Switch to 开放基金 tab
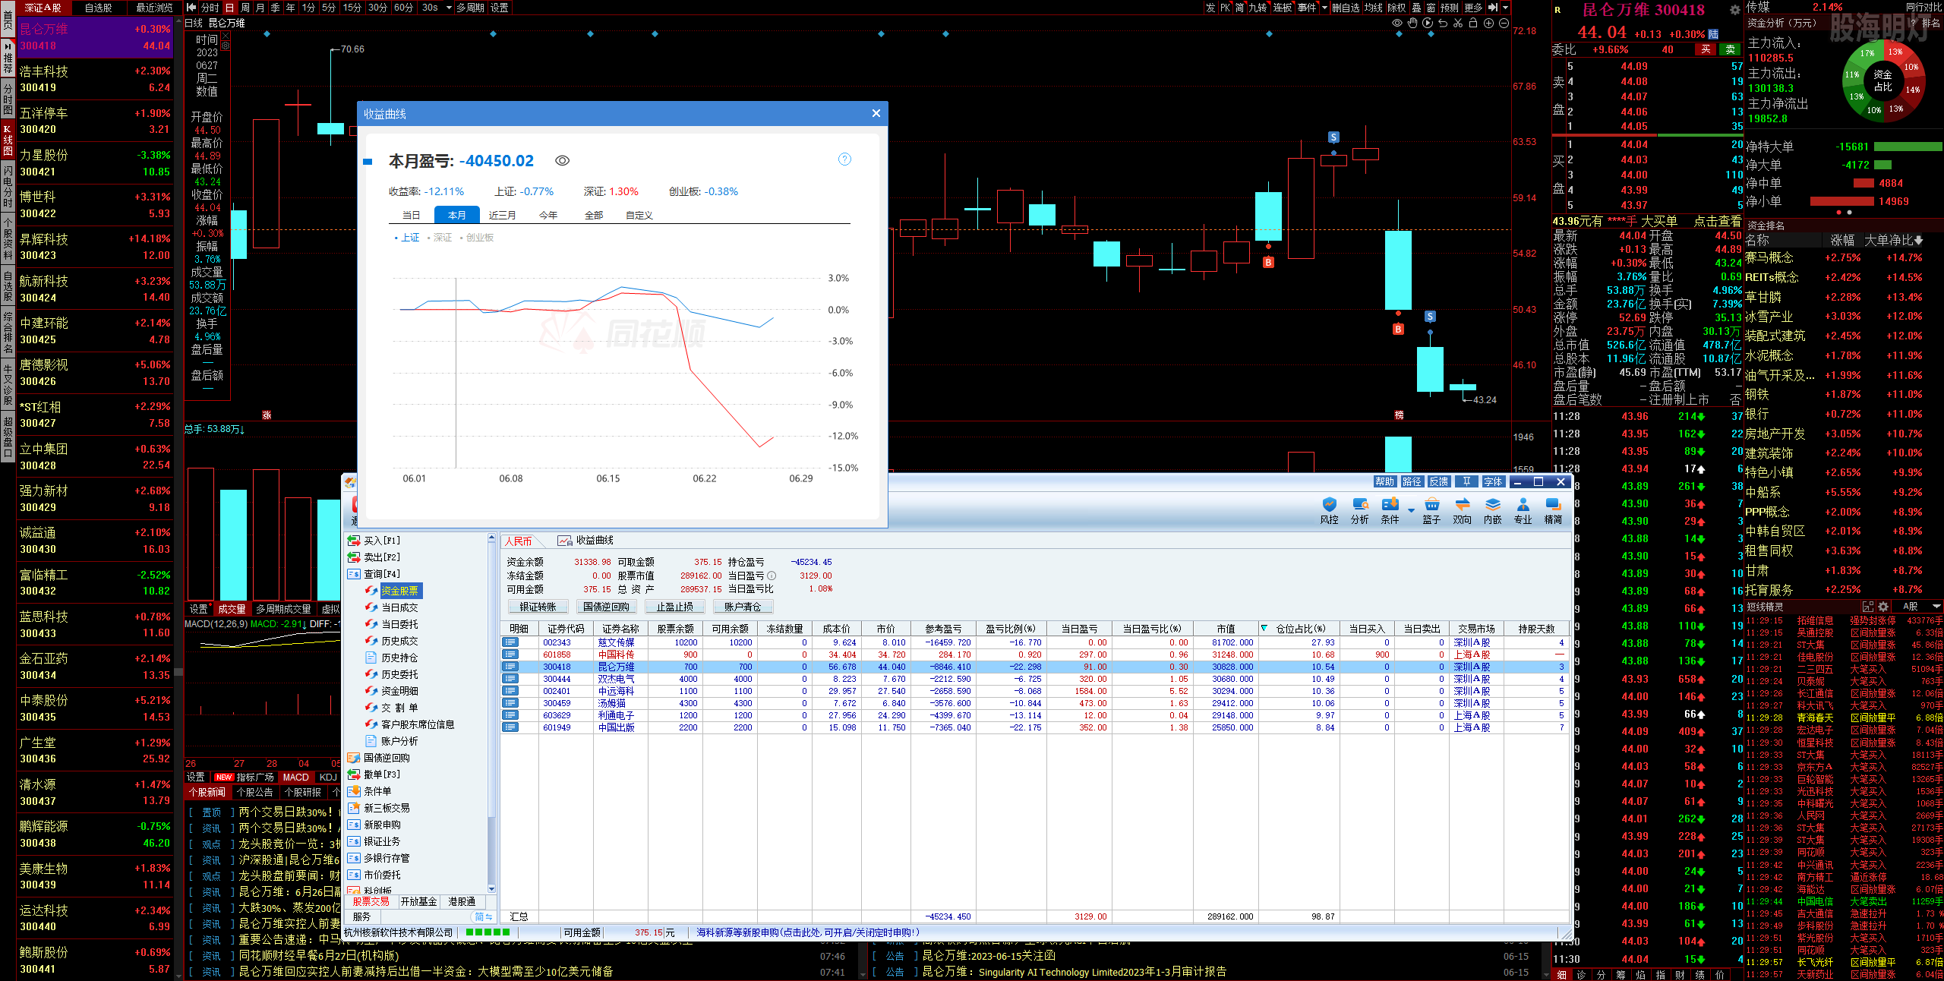Image resolution: width=1944 pixels, height=981 pixels. 419,902
